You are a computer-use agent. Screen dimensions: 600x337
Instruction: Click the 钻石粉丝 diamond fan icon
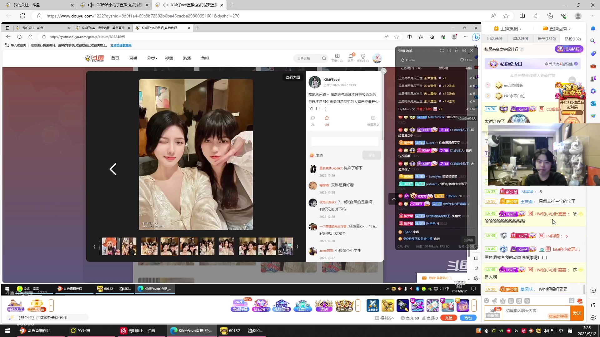coord(261,305)
